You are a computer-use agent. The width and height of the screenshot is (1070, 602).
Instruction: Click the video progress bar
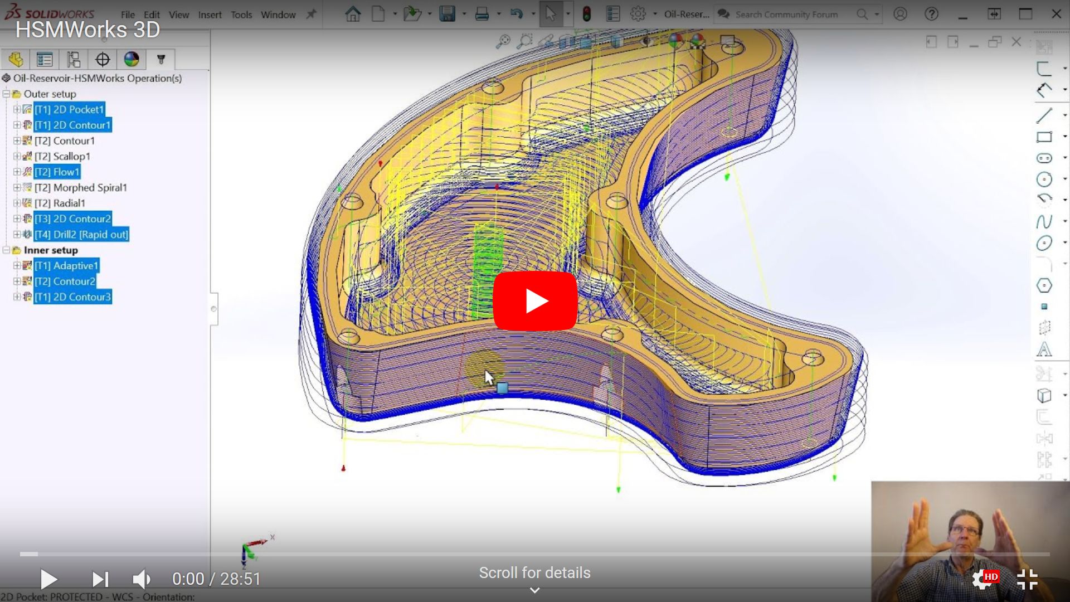coord(535,554)
